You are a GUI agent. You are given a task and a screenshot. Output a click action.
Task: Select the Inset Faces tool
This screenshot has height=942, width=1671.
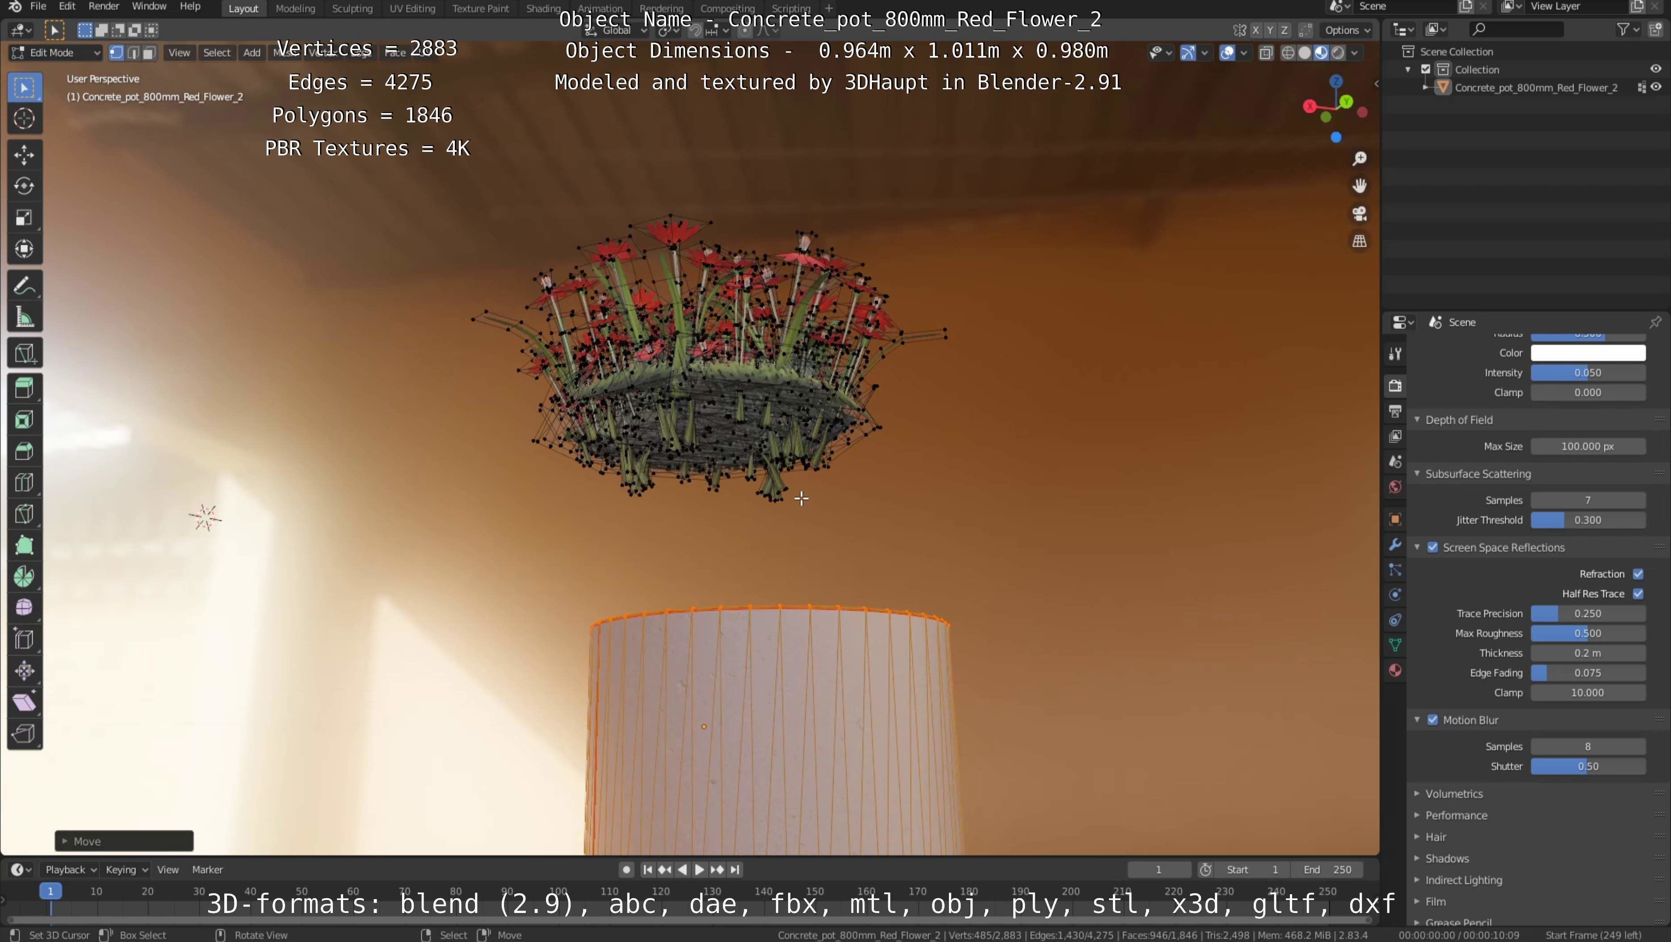[25, 420]
